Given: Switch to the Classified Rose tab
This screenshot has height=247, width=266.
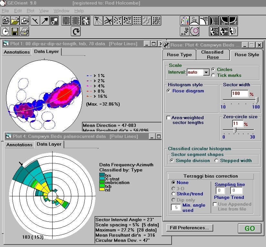Looking at the screenshot, I should [213, 55].
